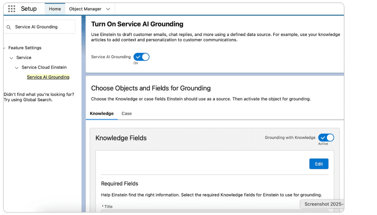Click the Required Fields heading
Screen dimensions: 377x215
120,184
